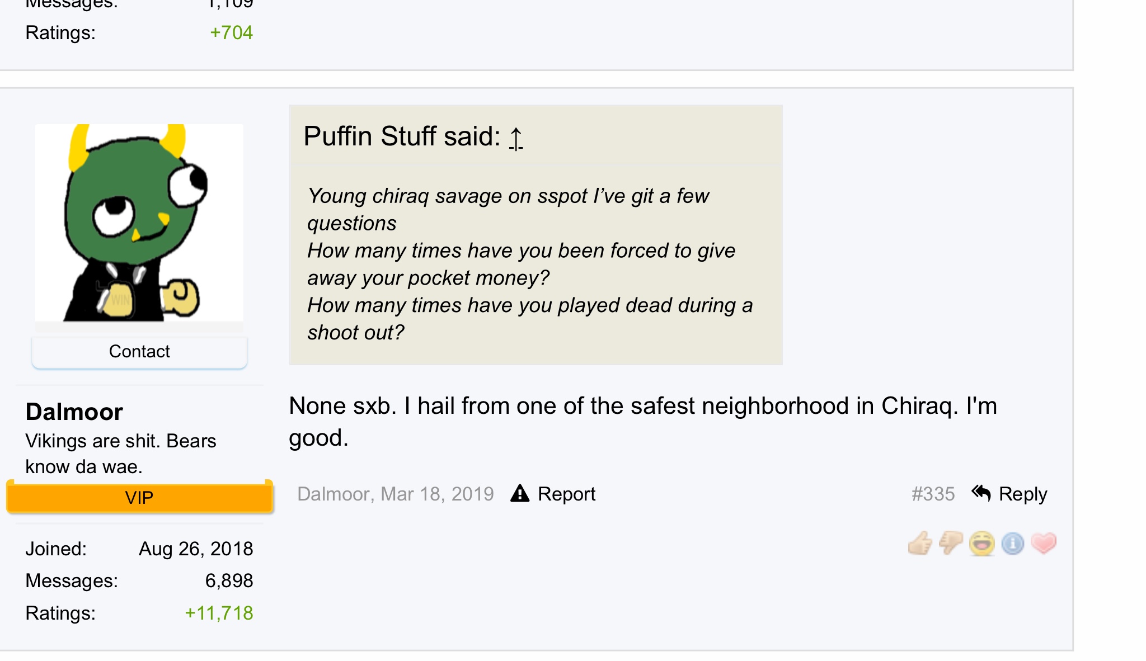Image resolution: width=1146 pixels, height=661 pixels.
Task: Click the blue informative rating icon
Action: pos(1013,544)
